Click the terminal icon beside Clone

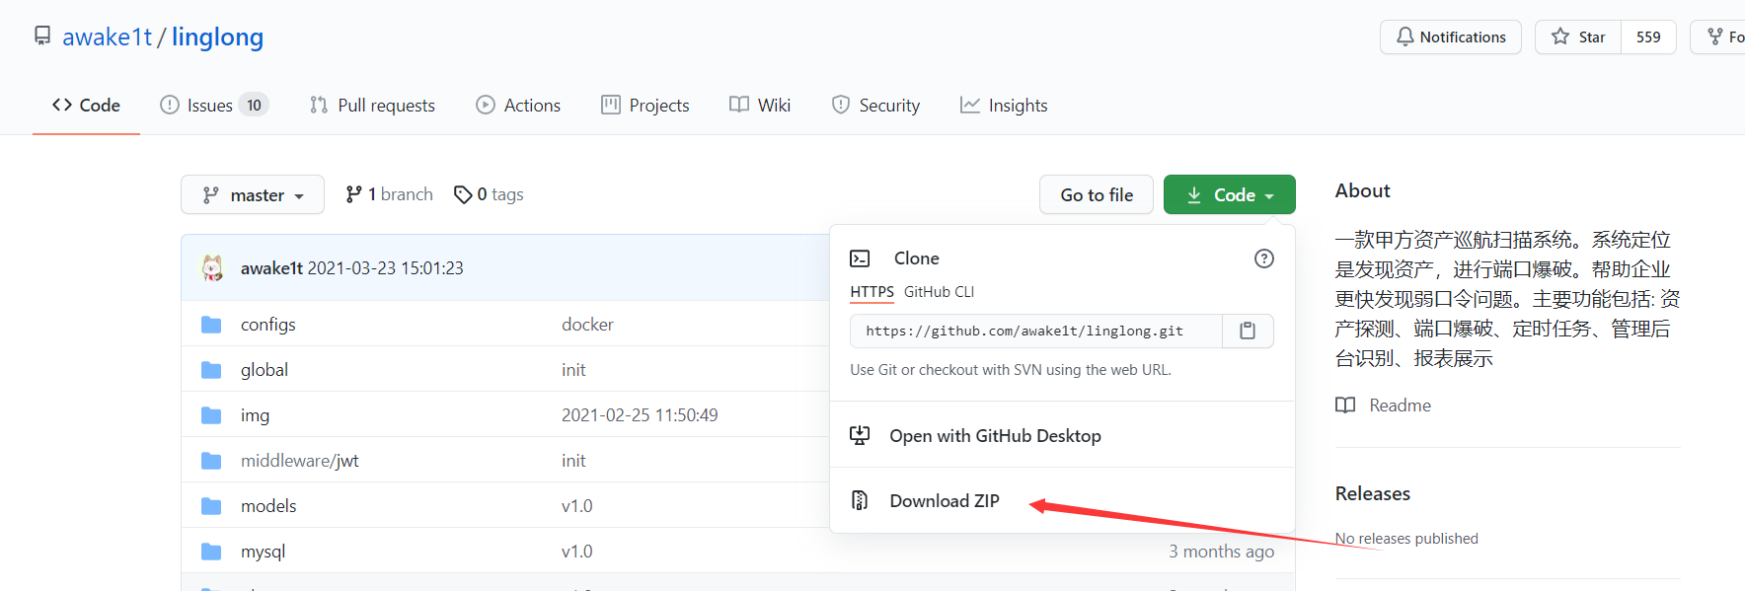pos(860,259)
